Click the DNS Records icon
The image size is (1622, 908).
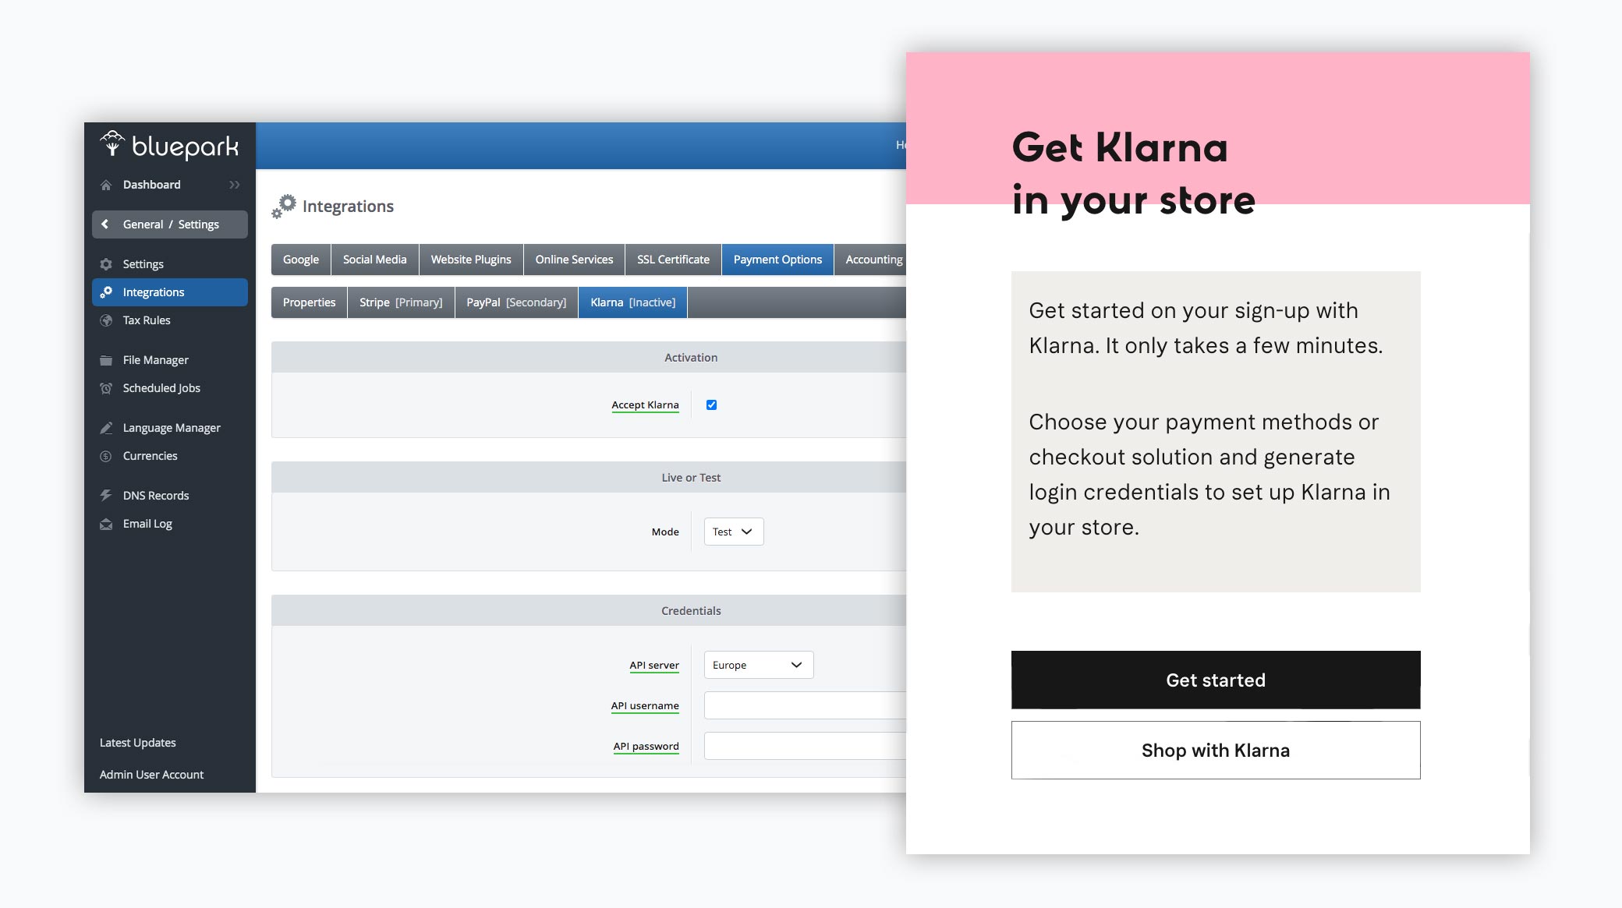click(104, 494)
